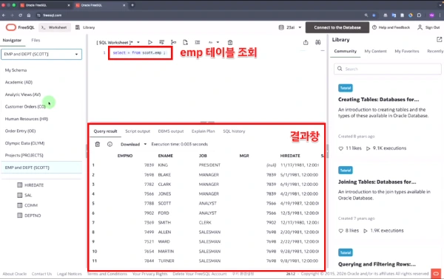Open the About Oracle footer link

click(x=15, y=274)
